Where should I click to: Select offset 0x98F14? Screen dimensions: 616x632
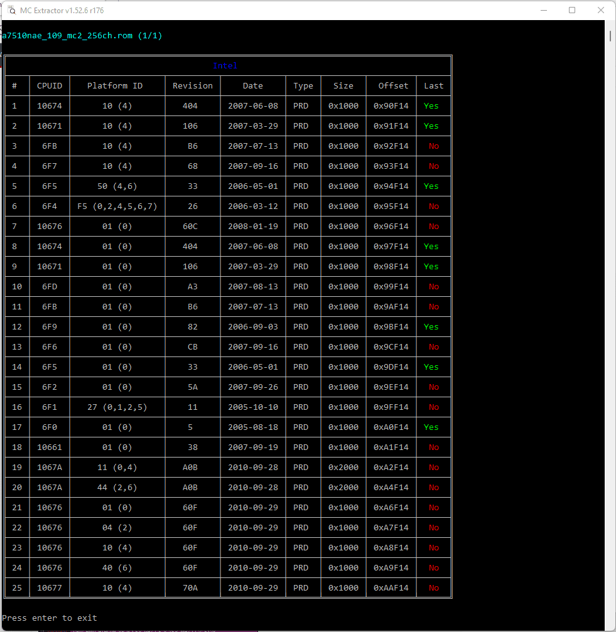click(391, 267)
